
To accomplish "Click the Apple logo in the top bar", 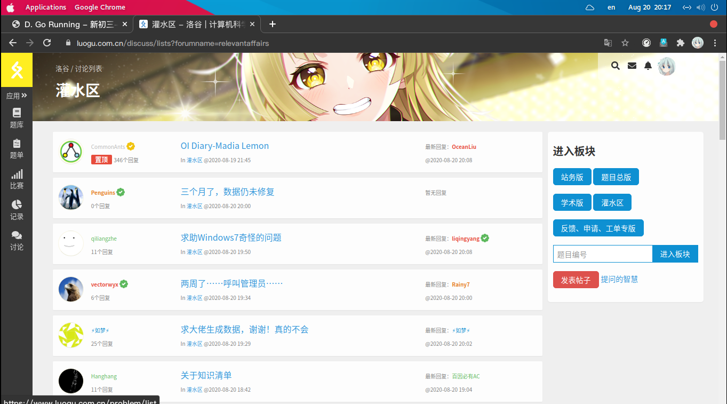I will pyautogui.click(x=10, y=7).
